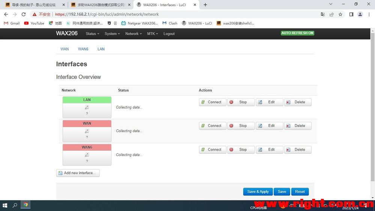Click the Save button
This screenshot has width=375, height=211.
click(x=282, y=191)
